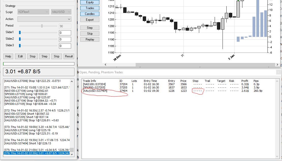Open the Result button
This screenshot has height=161, width=282.
[x=69, y=56]
